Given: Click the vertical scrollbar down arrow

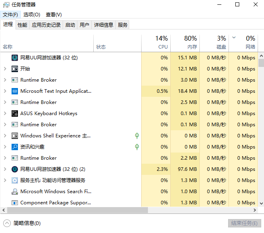Looking at the screenshot, I should (x=261, y=204).
